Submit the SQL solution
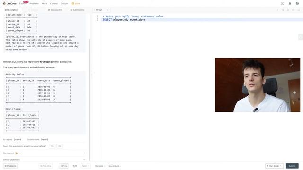This screenshot has height=170, width=303. click(x=292, y=166)
